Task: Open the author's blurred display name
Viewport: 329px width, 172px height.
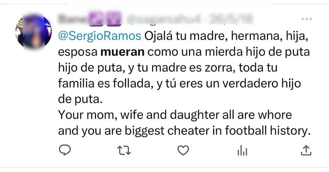Action: 72,19
